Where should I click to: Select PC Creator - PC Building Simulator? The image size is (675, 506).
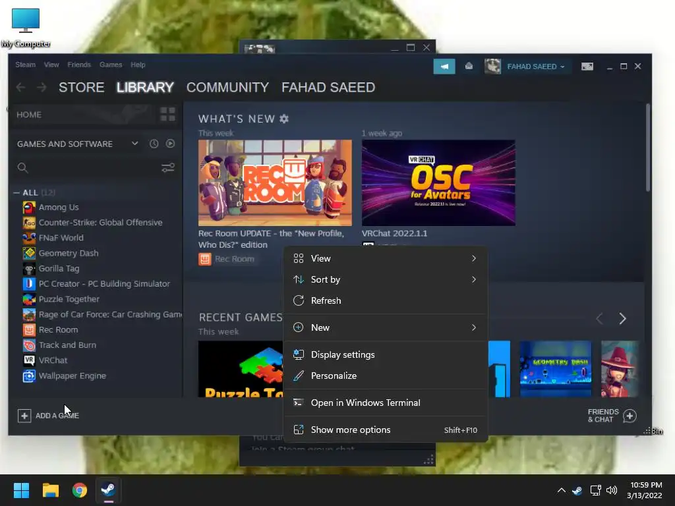click(104, 284)
